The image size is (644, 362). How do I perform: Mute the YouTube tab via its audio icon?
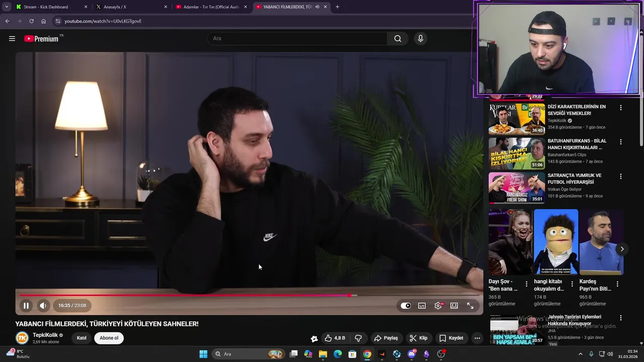click(317, 7)
